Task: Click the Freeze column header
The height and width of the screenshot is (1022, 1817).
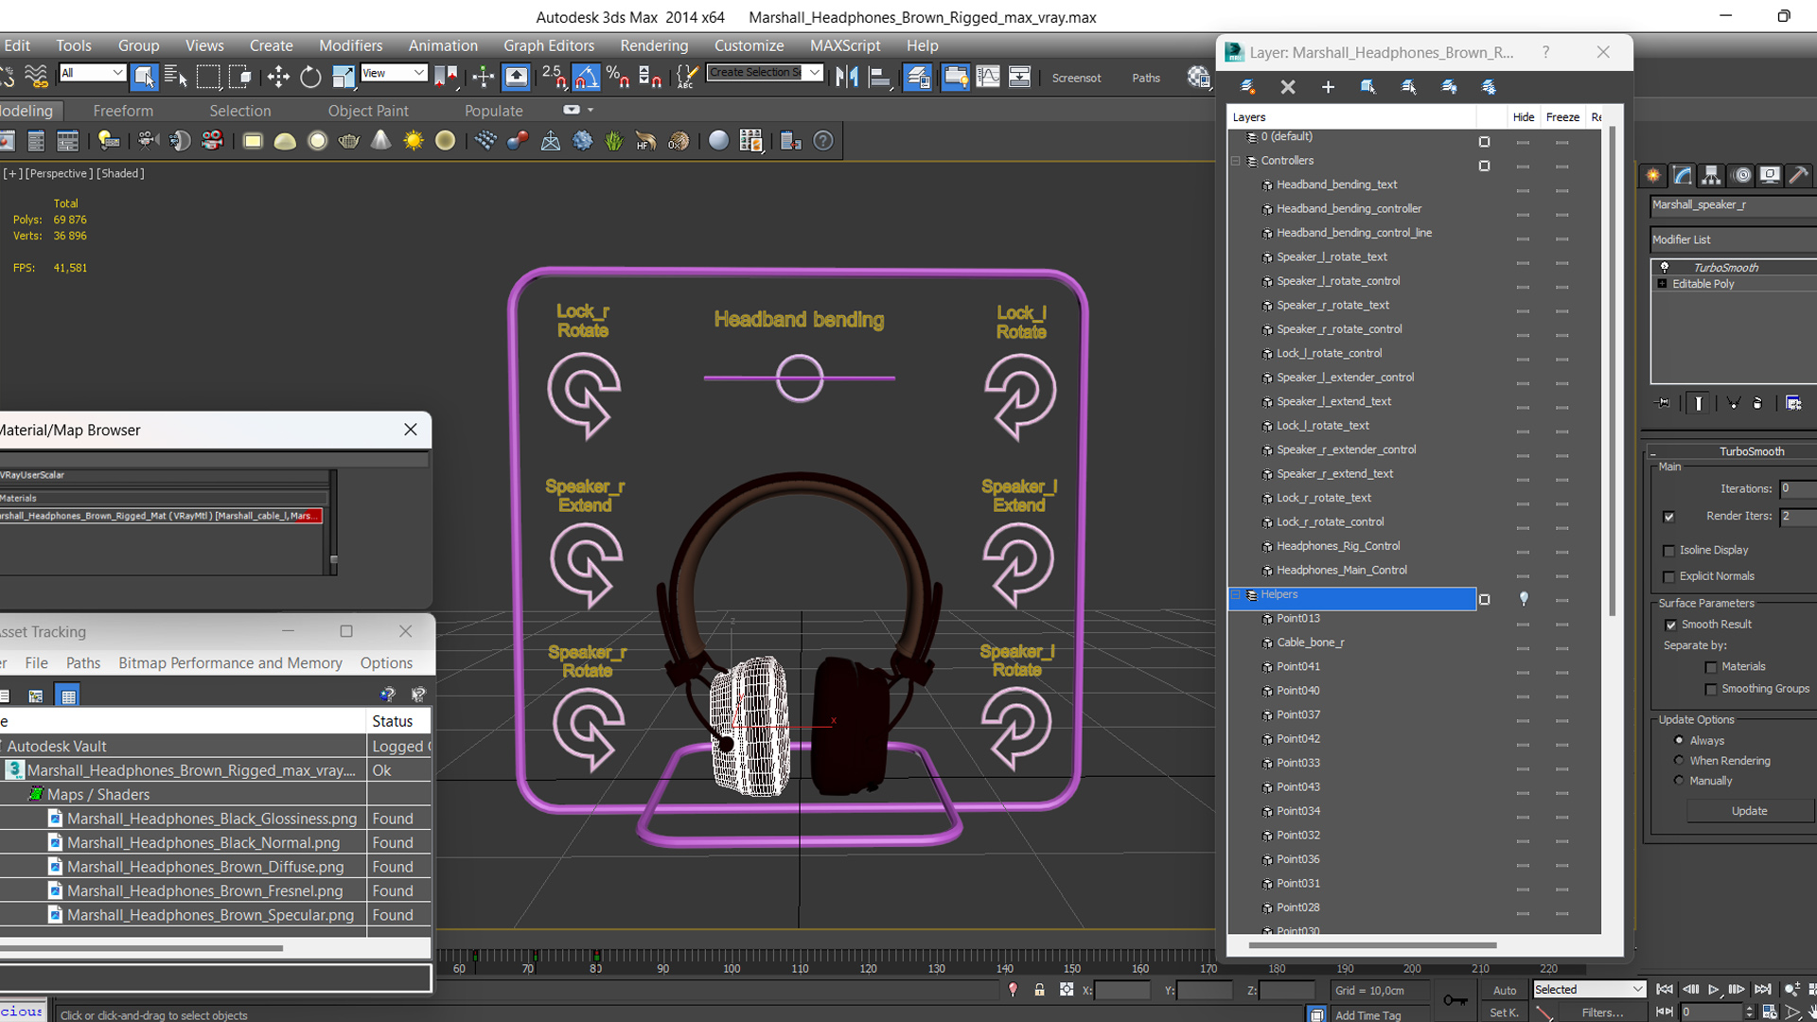Action: [1562, 117]
